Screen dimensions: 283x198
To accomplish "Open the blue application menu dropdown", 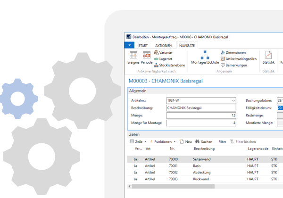I will pyautogui.click(x=129, y=45).
